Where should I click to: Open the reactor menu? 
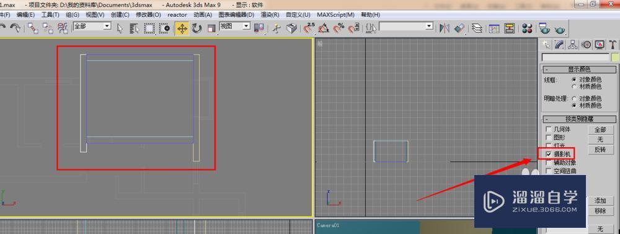tap(177, 15)
